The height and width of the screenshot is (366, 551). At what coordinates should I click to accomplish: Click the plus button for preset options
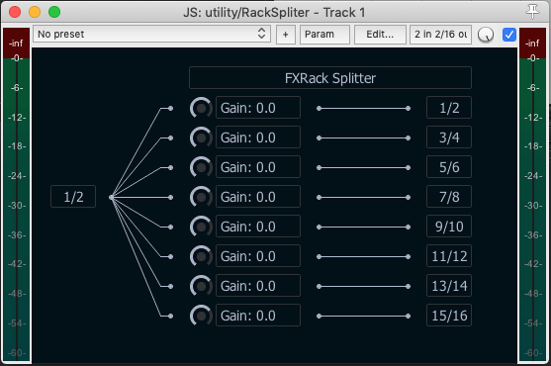click(285, 35)
